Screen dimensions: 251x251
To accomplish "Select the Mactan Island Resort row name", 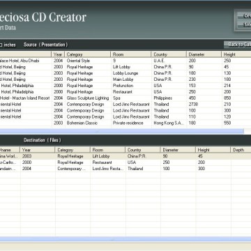I will point(25,98).
